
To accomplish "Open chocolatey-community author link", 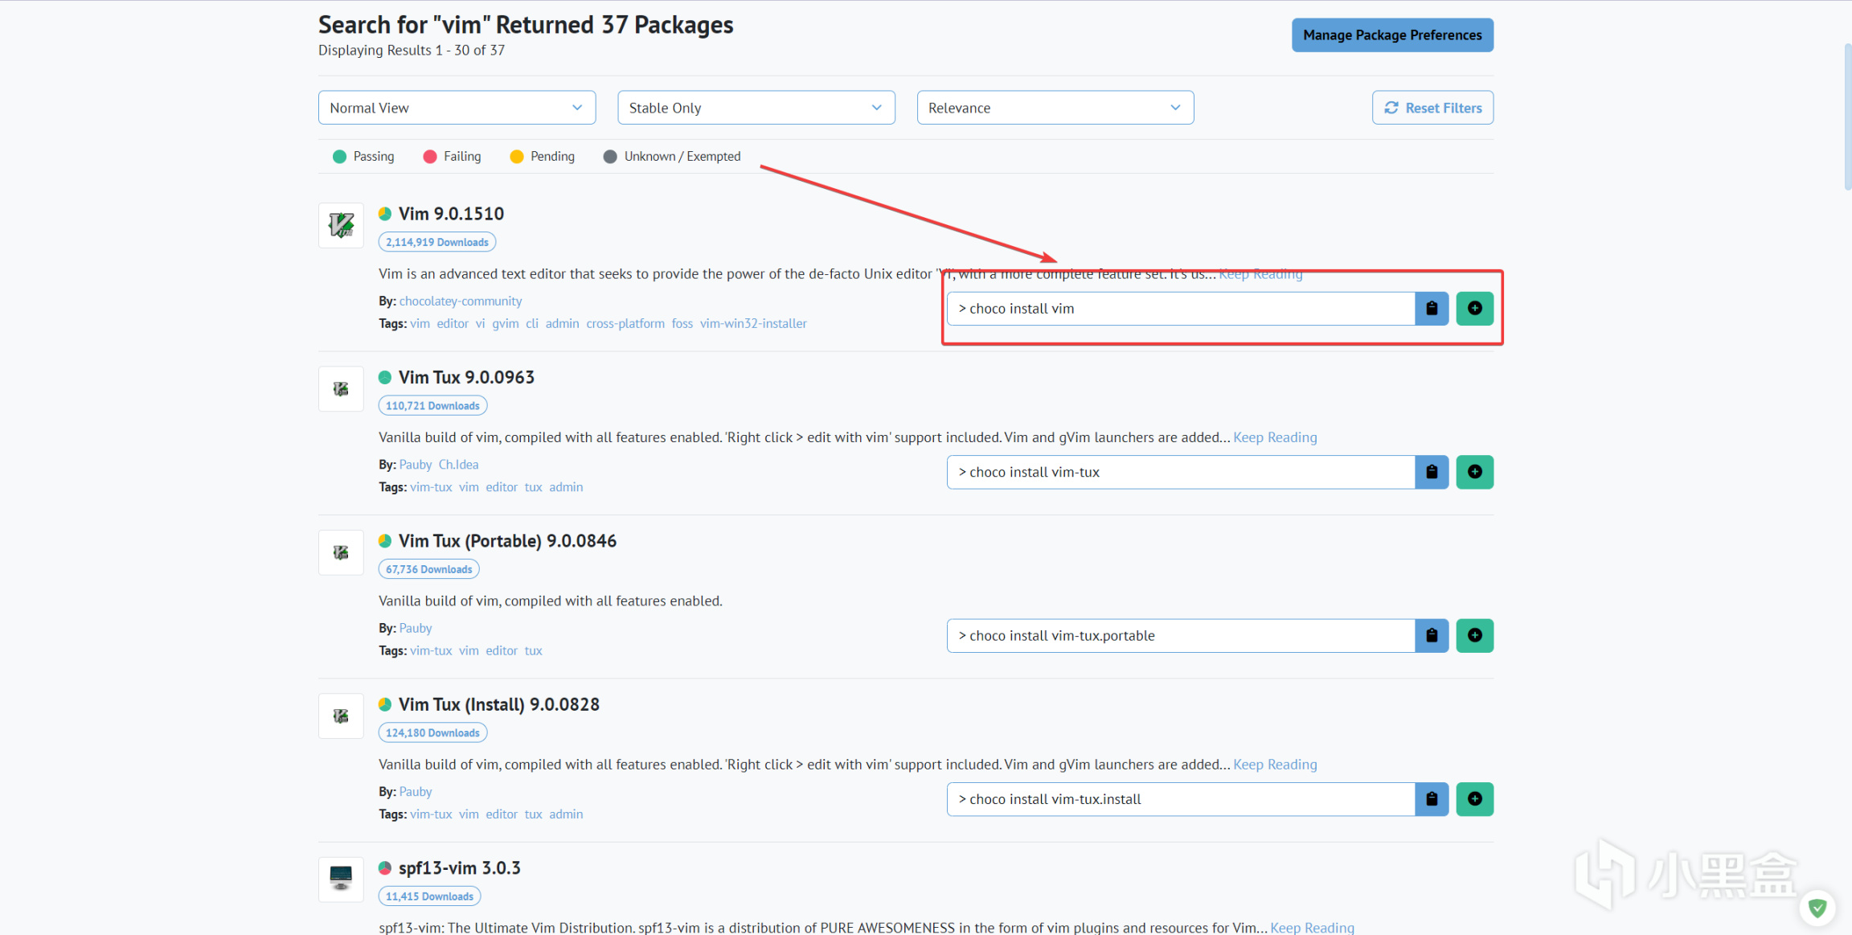I will (x=461, y=301).
